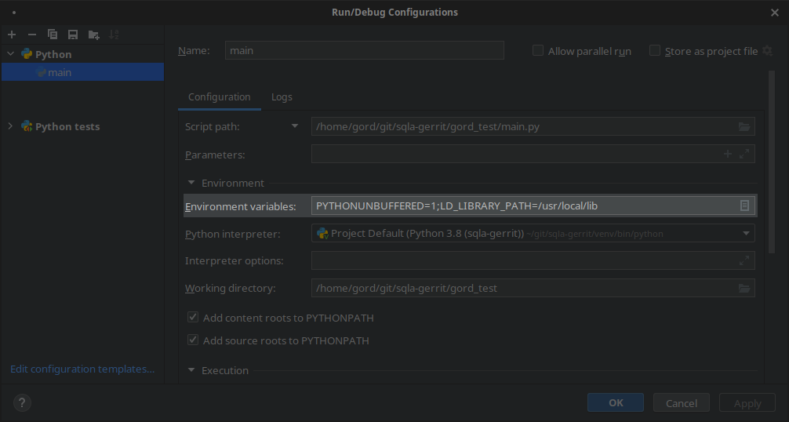Uncheck Add content roots to PYTHONPATH
This screenshot has height=422, width=789.
pyautogui.click(x=193, y=318)
